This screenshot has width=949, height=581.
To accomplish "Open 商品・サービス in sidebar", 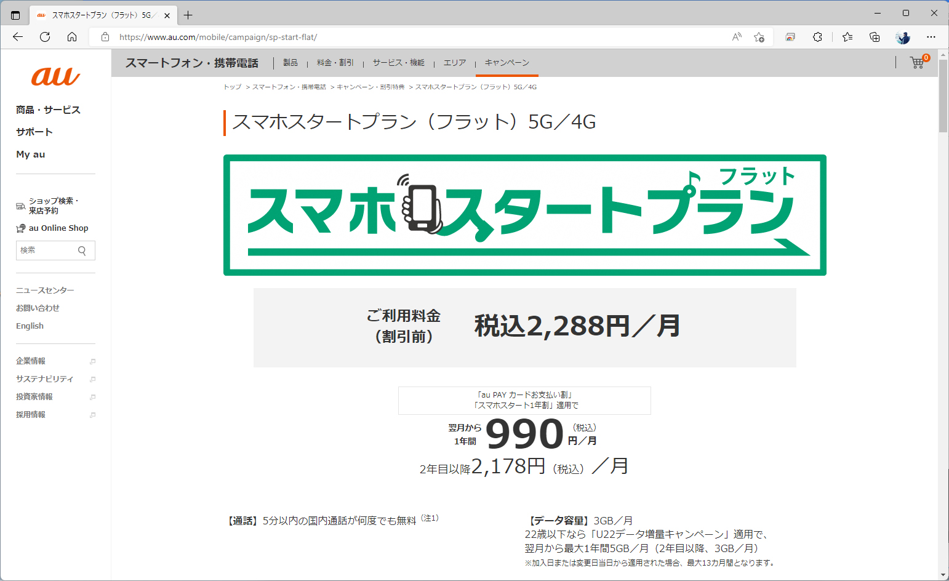I will tap(48, 110).
